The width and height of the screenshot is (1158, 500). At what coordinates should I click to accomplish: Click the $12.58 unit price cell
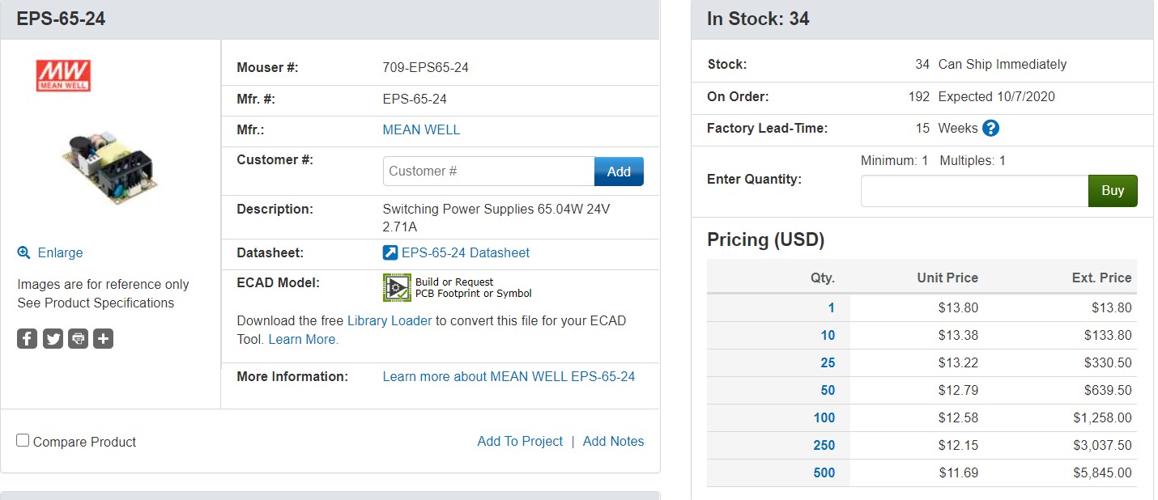pos(958,417)
